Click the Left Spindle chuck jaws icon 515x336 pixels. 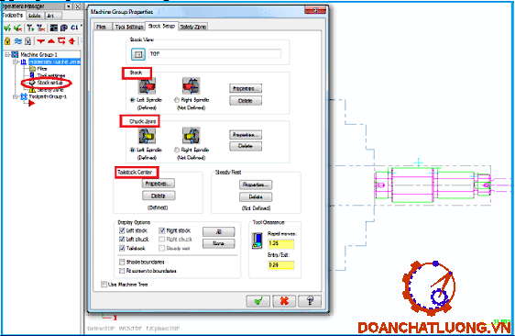[147, 136]
